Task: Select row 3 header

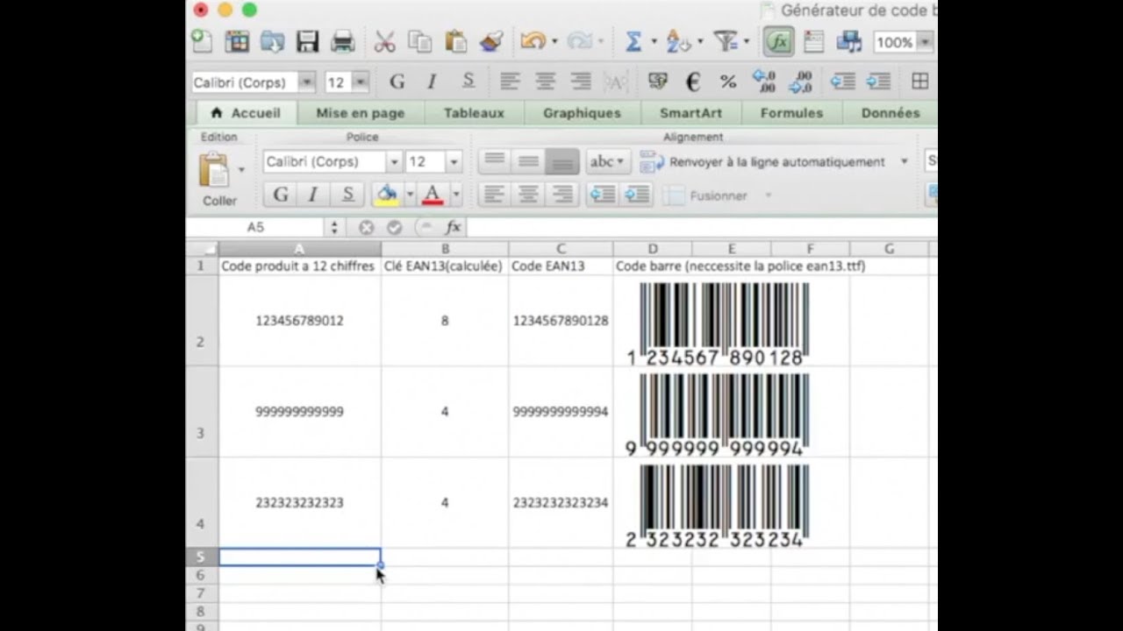Action: pyautogui.click(x=202, y=412)
